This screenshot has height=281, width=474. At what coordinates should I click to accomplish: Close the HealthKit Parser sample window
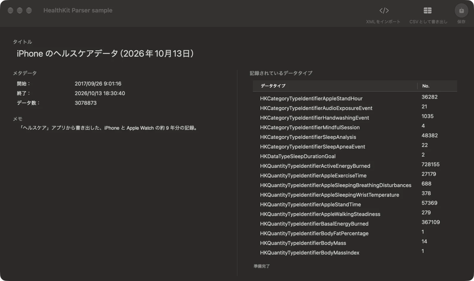[10, 10]
